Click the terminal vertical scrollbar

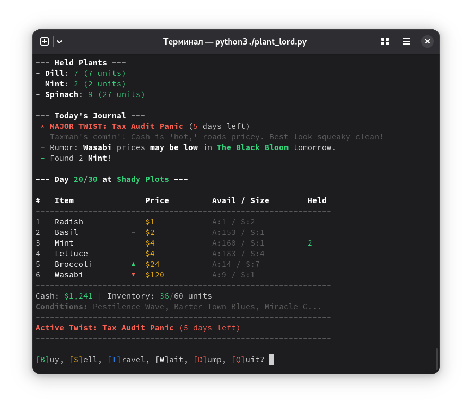(x=436, y=359)
